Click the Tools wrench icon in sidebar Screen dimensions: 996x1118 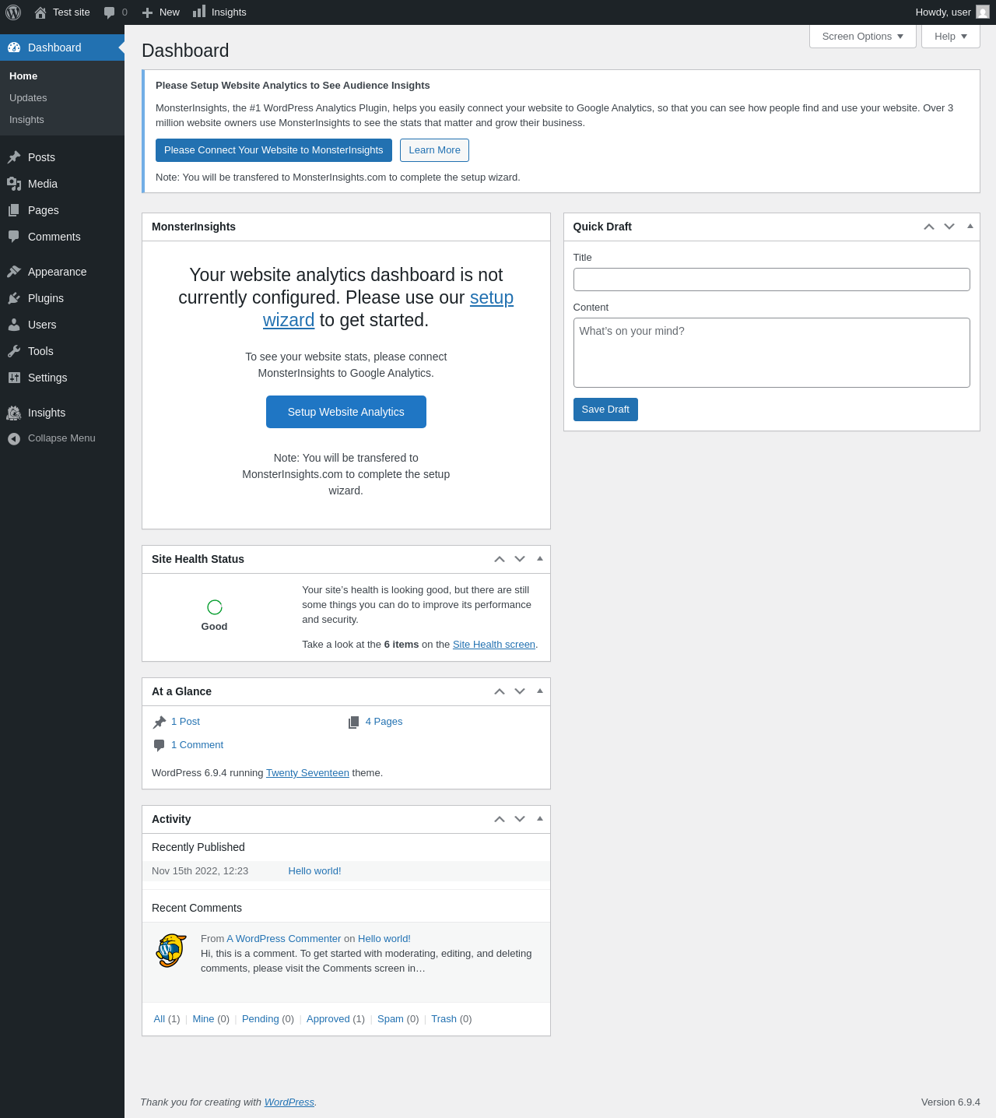[14, 351]
